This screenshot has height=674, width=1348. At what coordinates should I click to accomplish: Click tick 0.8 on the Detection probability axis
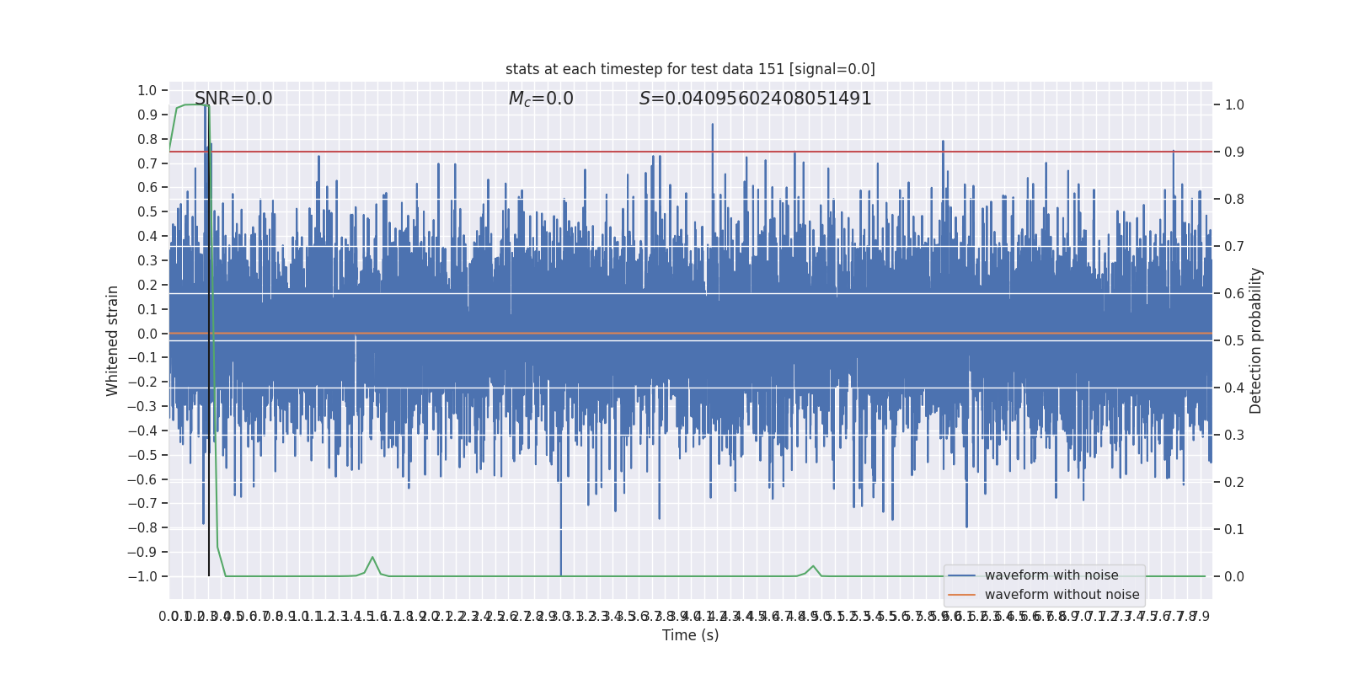click(x=1234, y=199)
